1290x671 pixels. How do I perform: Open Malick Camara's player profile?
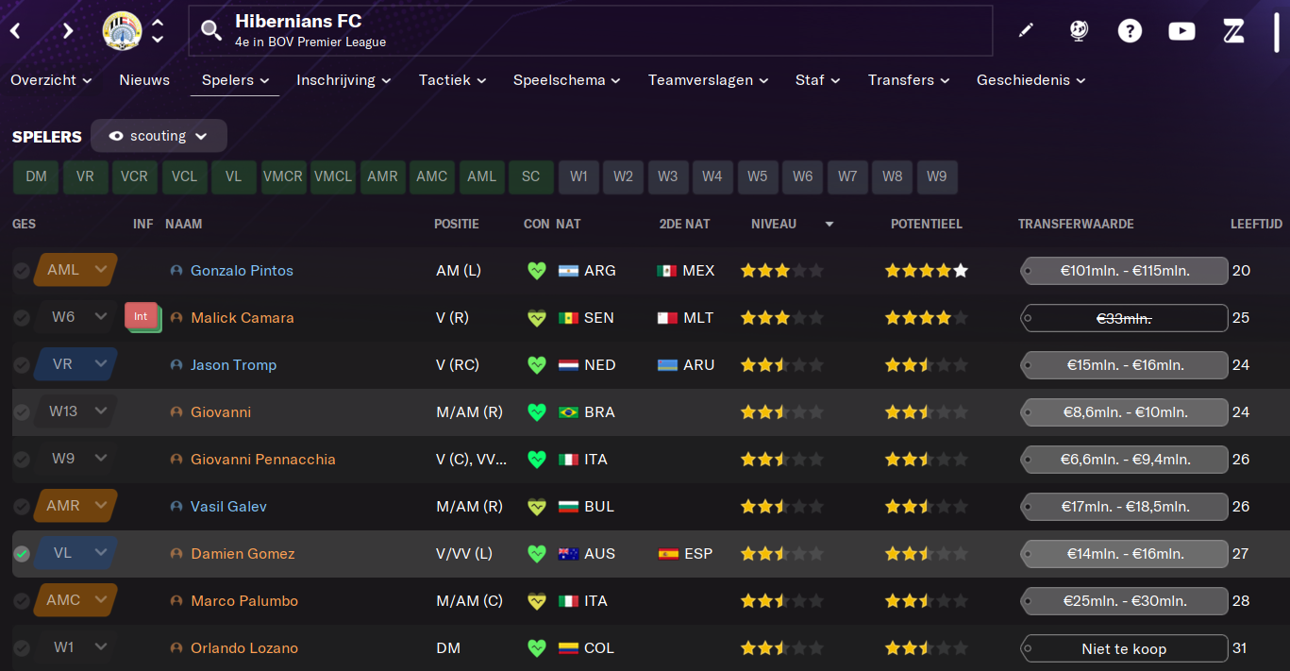(243, 318)
